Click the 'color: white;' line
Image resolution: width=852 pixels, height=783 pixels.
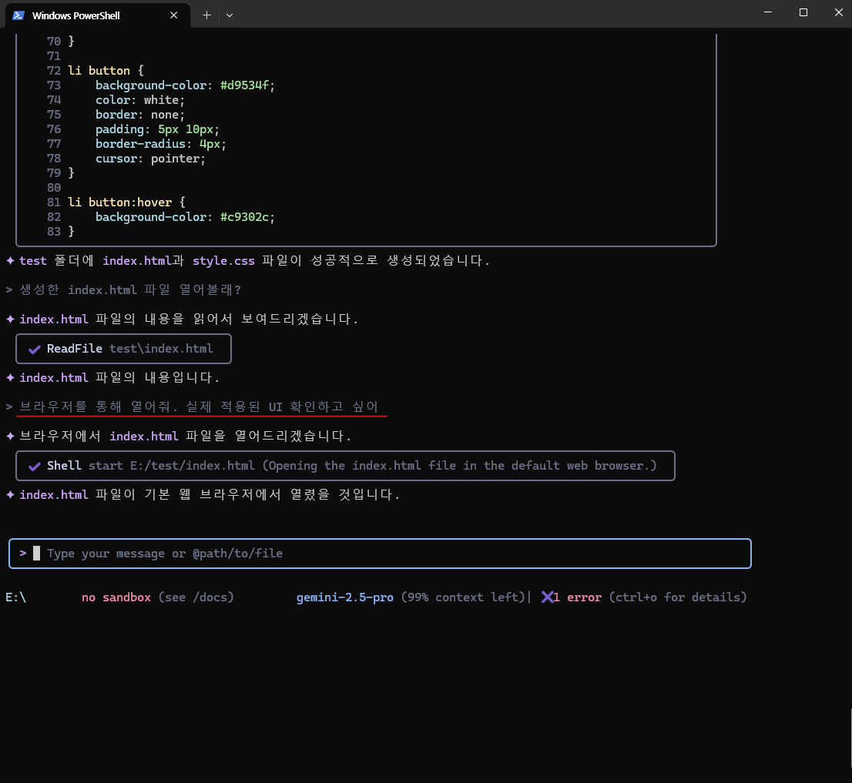tap(140, 100)
